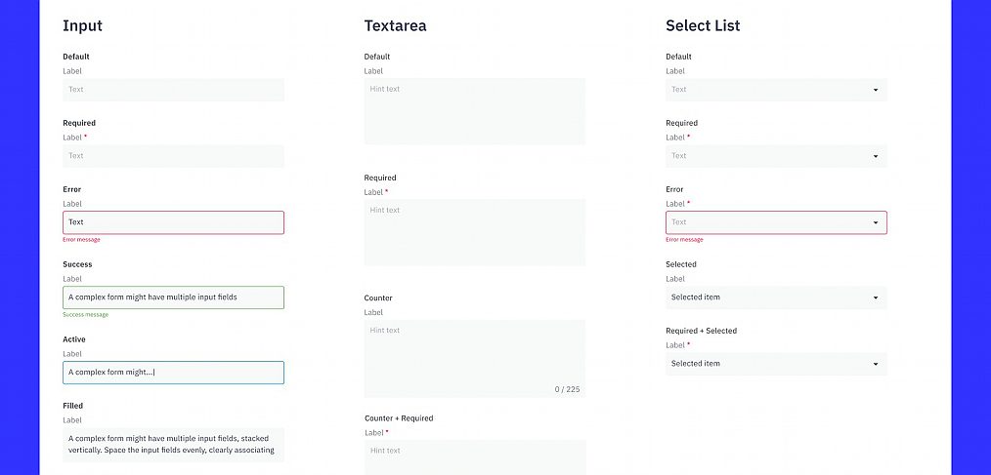Image resolution: width=991 pixels, height=475 pixels.
Task: Click the Counter + Required textarea
Action: (475, 457)
